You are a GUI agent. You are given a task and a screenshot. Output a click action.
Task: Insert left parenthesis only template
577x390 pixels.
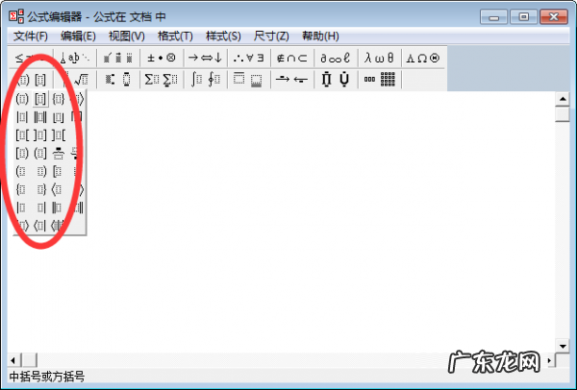tap(22, 171)
